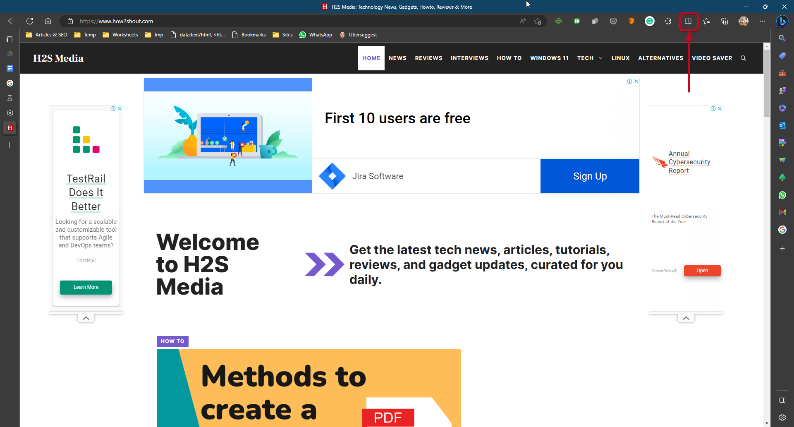This screenshot has width=794, height=427.
Task: Switch to the Google tab in vertical tabs
Action: 10,83
